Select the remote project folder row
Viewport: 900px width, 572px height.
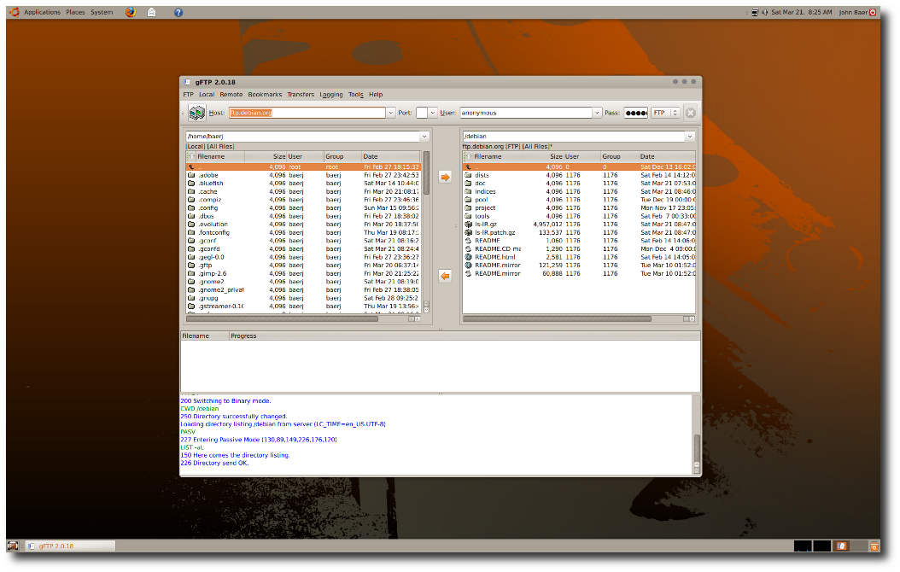pos(579,208)
